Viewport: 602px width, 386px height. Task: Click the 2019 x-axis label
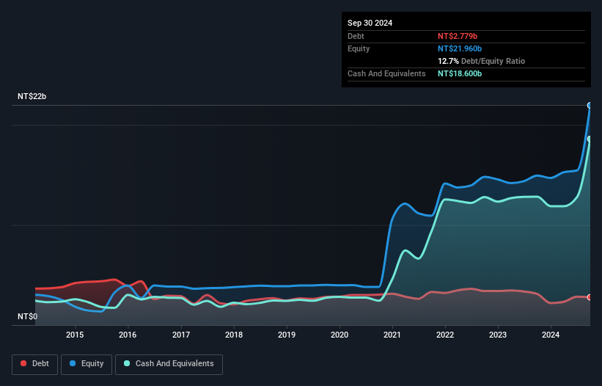[x=287, y=335]
